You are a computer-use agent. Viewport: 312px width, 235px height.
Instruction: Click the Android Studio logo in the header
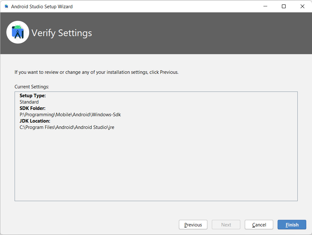coord(18,32)
